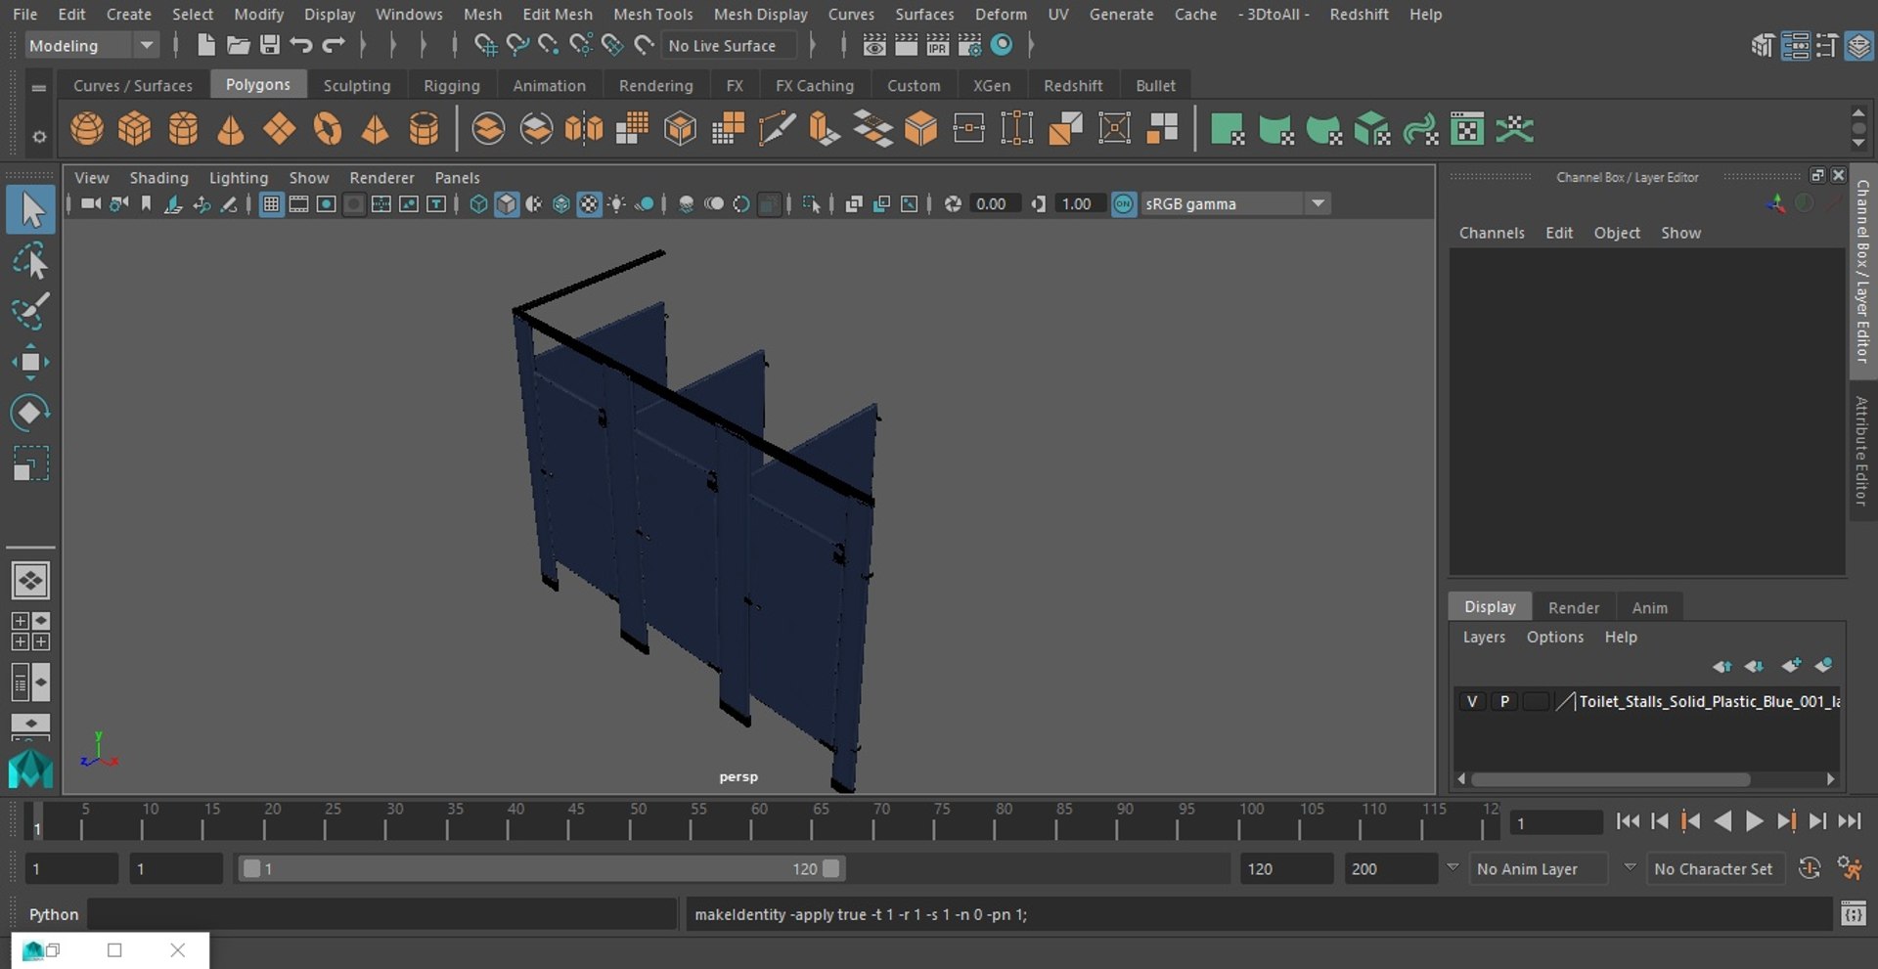1878x969 pixels.
Task: Open the shelf options gear menu
Action: click(x=39, y=137)
